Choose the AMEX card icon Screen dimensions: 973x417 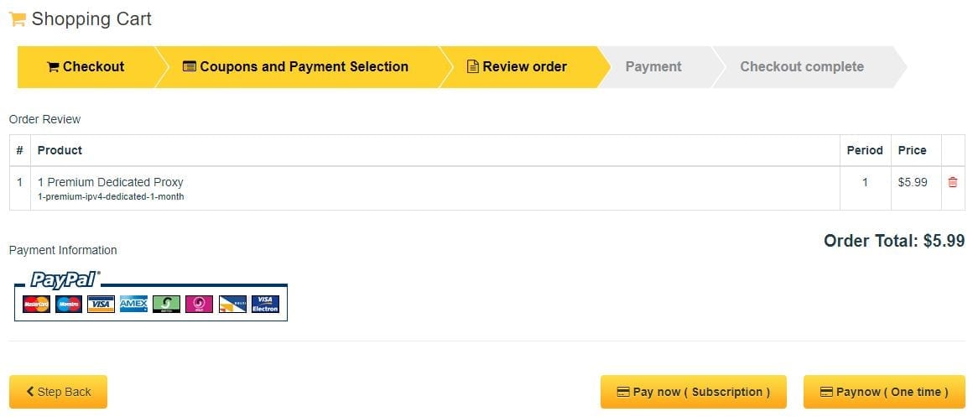[x=133, y=304]
